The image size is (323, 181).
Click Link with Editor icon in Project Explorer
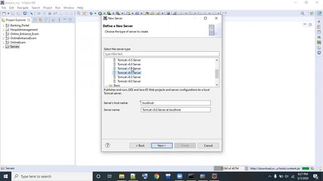pos(40,20)
